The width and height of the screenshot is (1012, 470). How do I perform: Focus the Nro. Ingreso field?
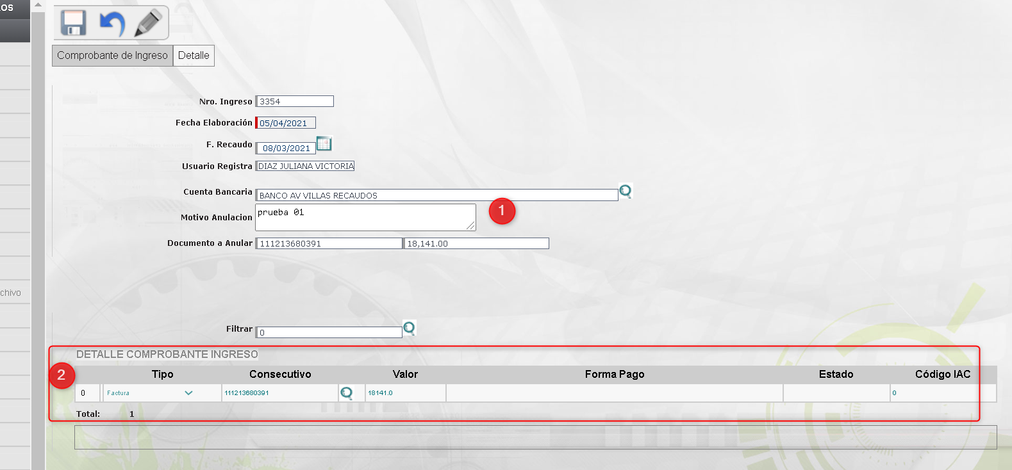[x=295, y=101]
